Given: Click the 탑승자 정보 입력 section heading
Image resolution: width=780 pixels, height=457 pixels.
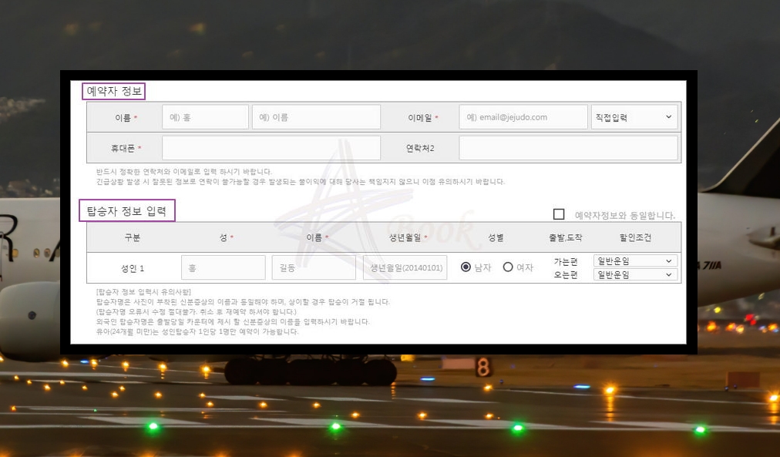Looking at the screenshot, I should click(127, 211).
